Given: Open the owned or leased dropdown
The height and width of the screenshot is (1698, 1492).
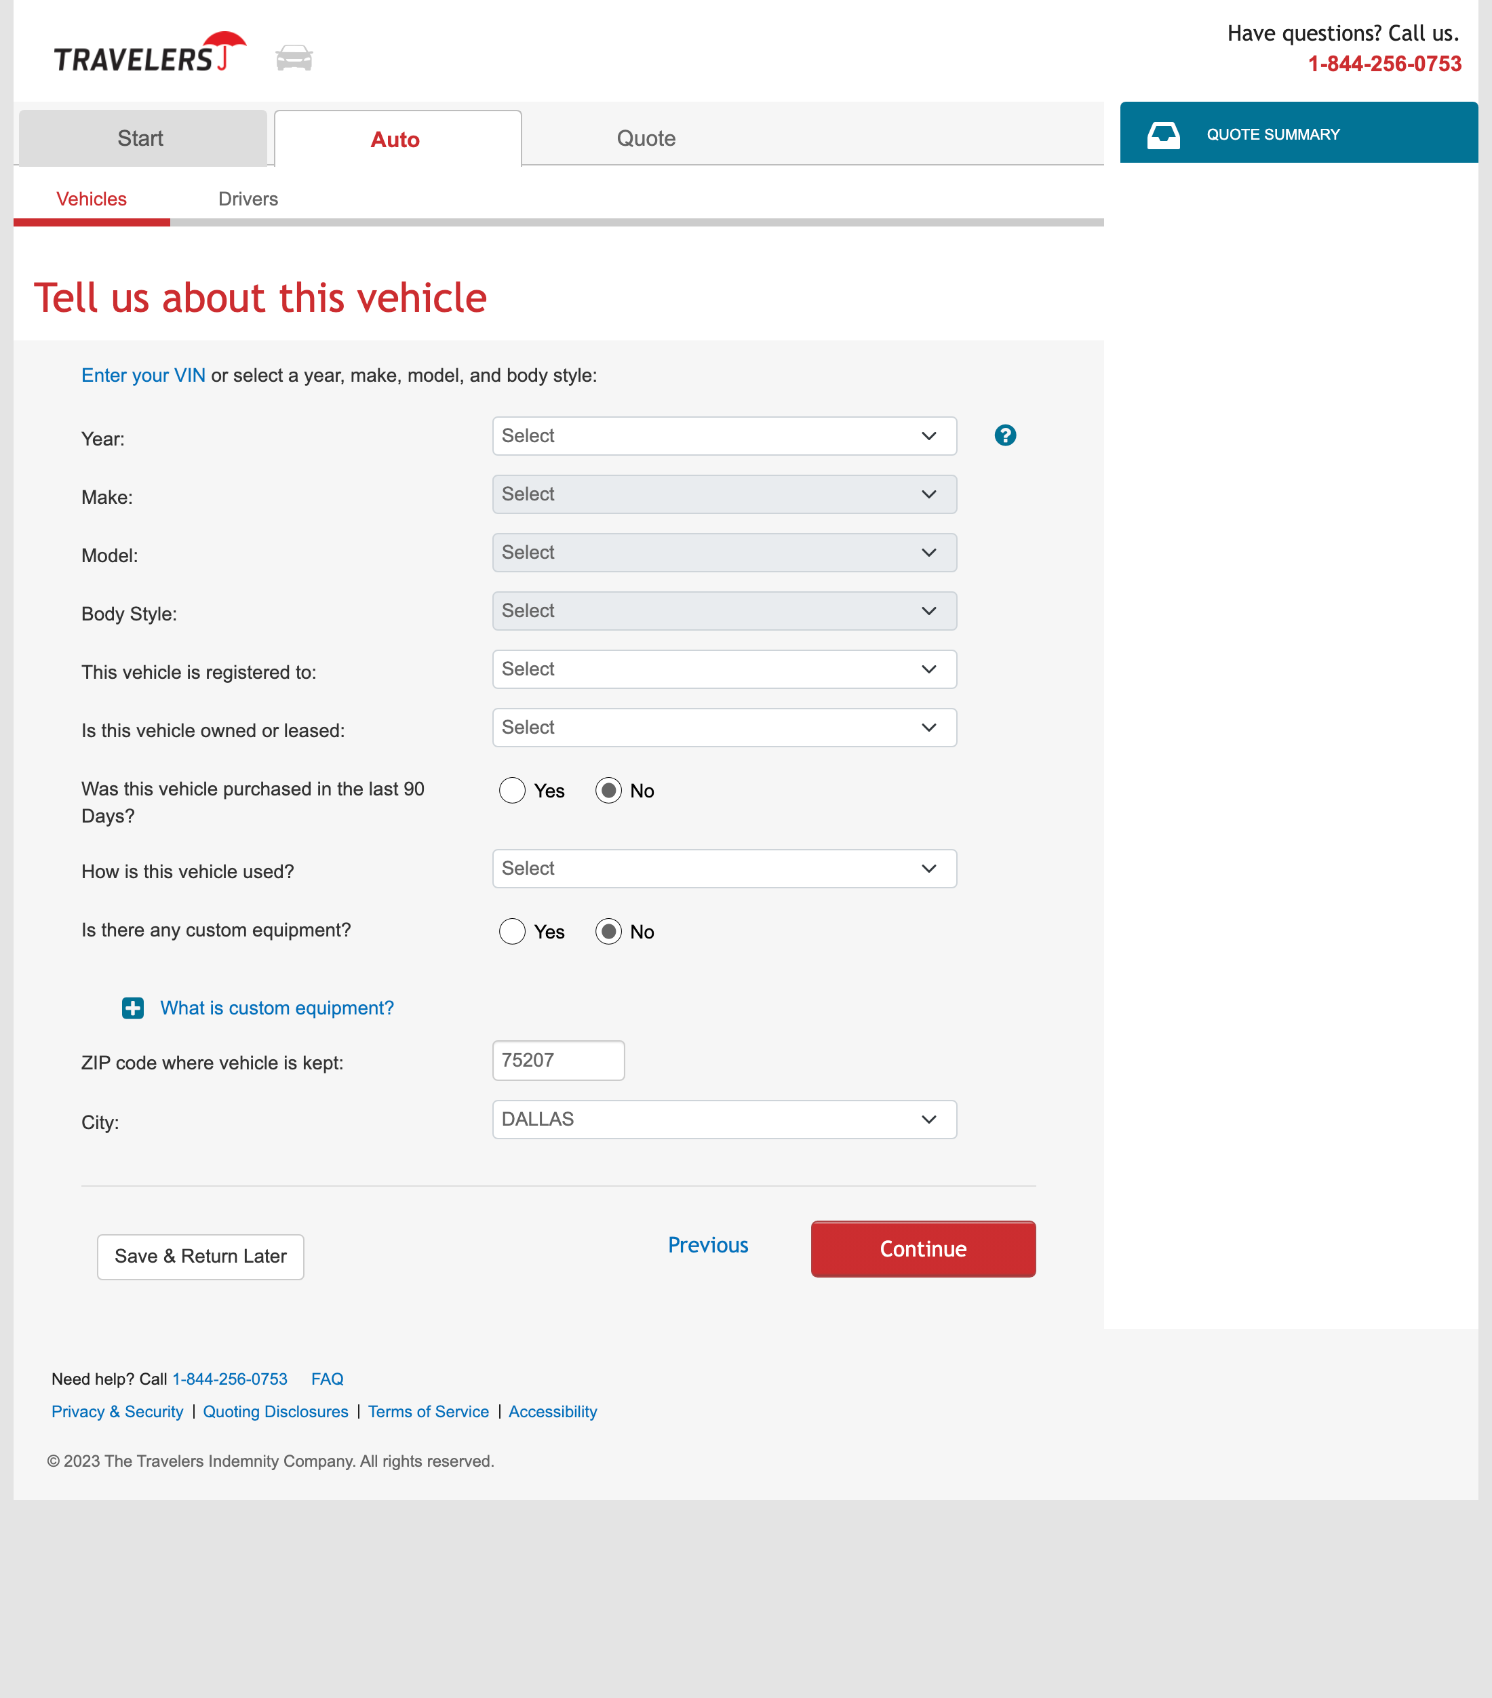Looking at the screenshot, I should point(724,727).
